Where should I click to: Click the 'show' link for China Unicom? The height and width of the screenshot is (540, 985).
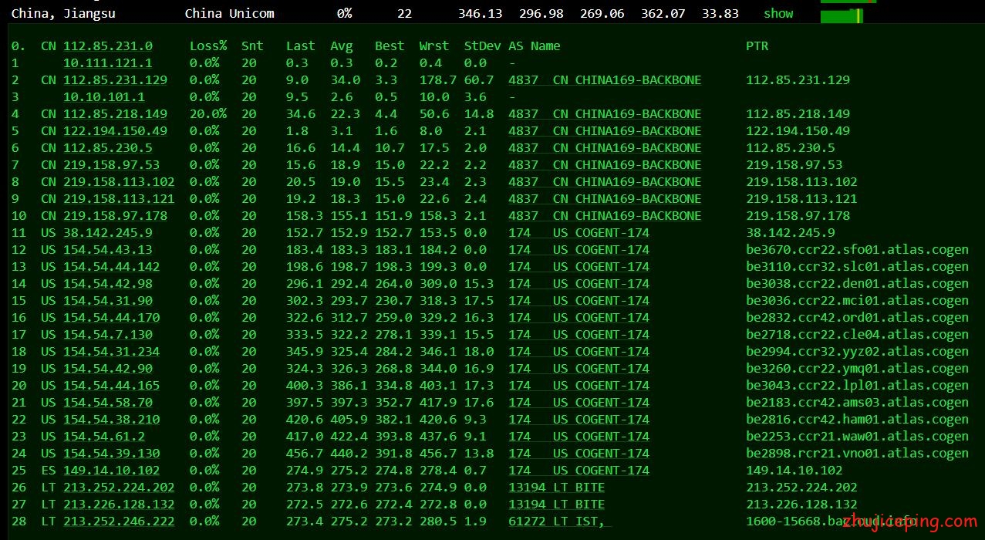click(x=778, y=14)
